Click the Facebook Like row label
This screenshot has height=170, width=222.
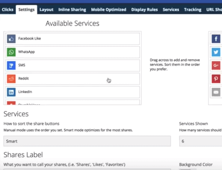point(29,39)
